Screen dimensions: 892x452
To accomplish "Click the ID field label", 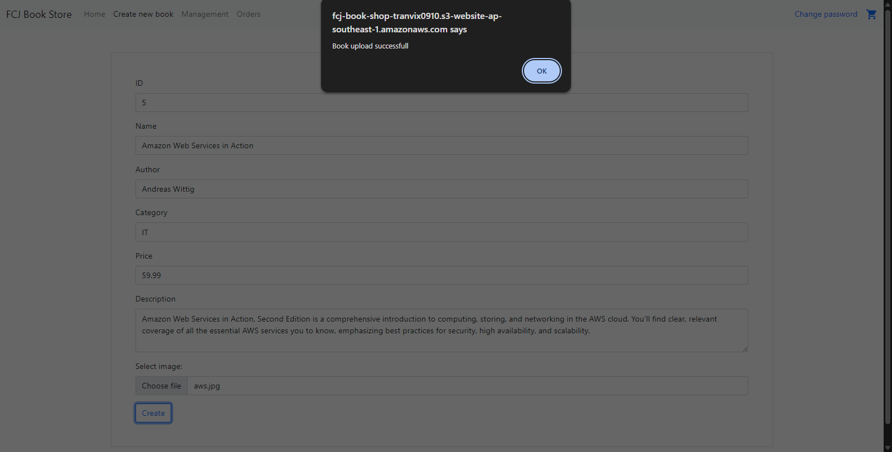I will [x=139, y=83].
